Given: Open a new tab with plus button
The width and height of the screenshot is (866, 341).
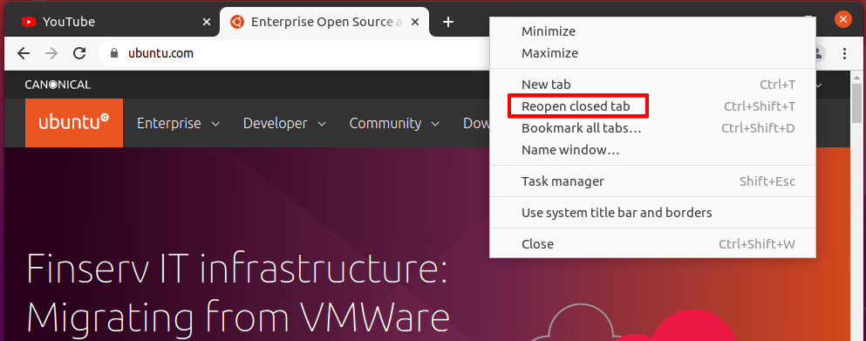Looking at the screenshot, I should pyautogui.click(x=448, y=22).
